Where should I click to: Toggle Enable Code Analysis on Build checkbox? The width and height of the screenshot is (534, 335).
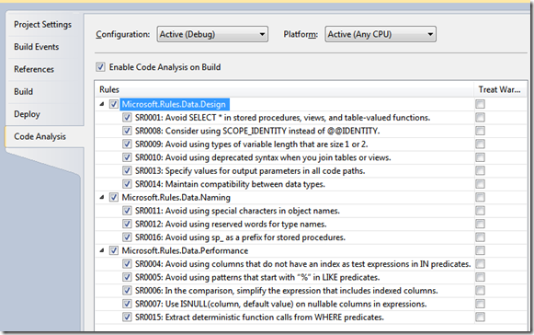[x=100, y=67]
